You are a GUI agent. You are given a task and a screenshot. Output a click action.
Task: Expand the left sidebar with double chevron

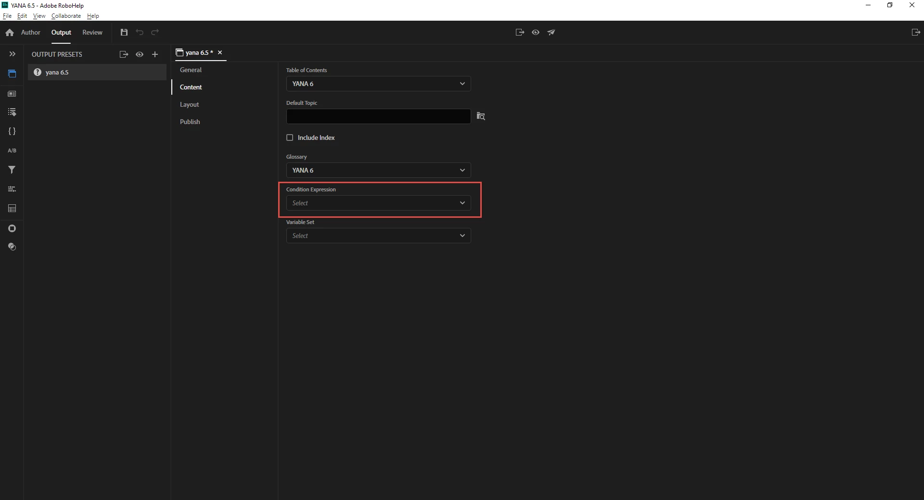click(x=12, y=54)
